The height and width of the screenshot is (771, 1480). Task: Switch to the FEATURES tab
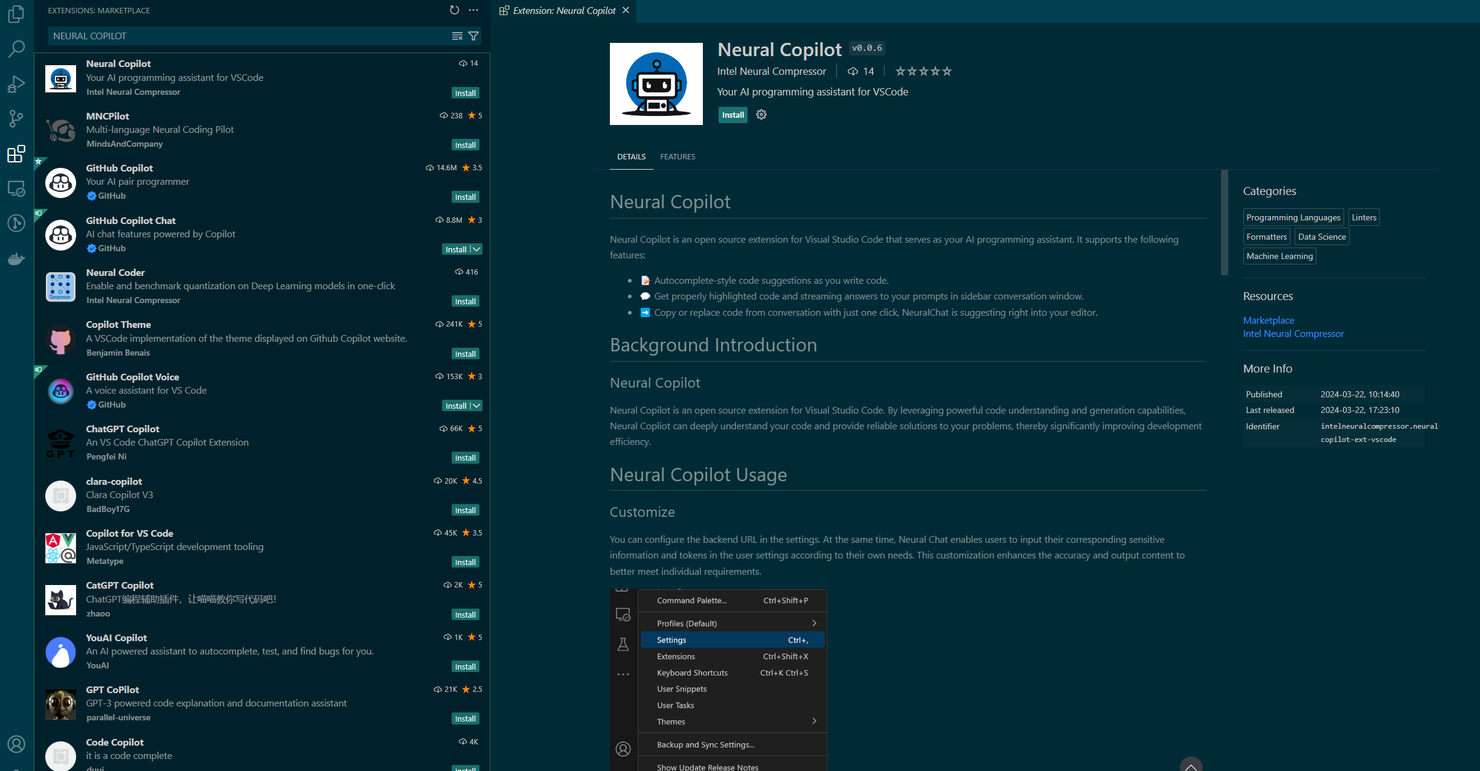[x=678, y=156]
